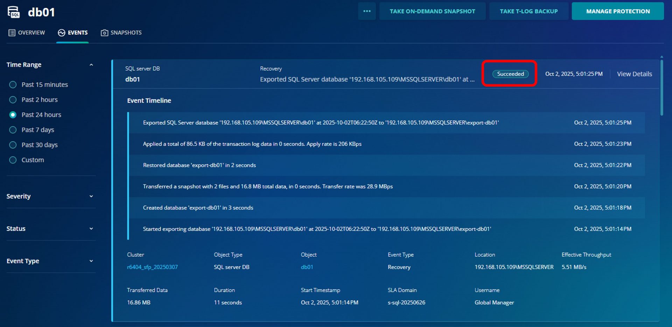Choose the Custom time range option

point(13,160)
